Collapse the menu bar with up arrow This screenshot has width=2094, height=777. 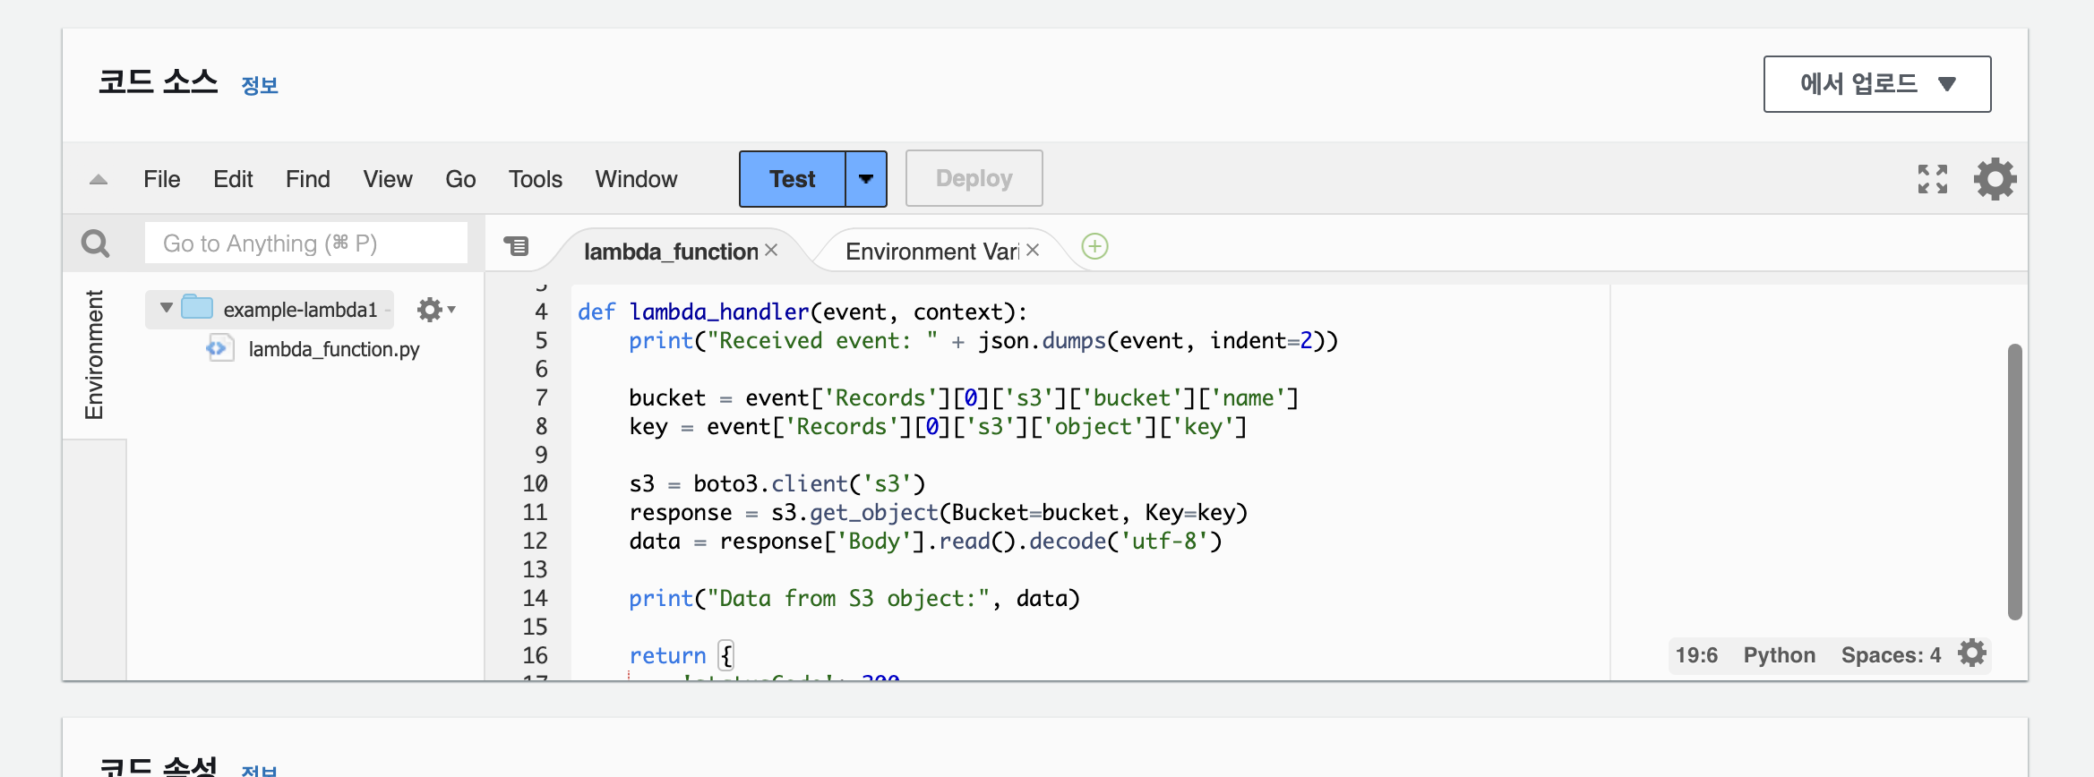[x=99, y=180]
